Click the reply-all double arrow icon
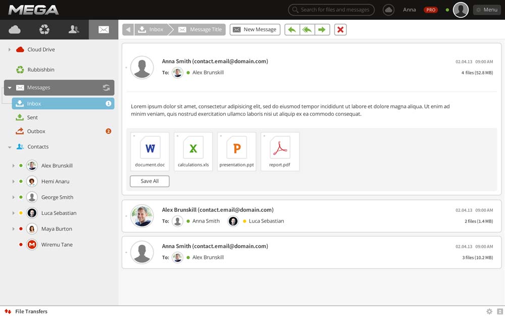The height and width of the screenshot is (316, 505). [x=307, y=30]
